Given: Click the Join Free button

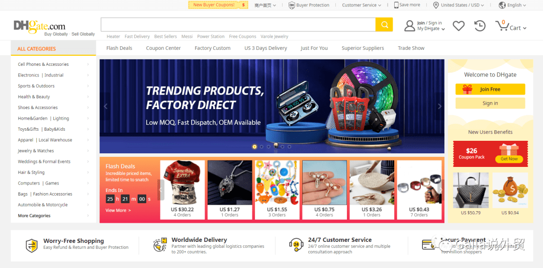Looking at the screenshot, I should [490, 90].
